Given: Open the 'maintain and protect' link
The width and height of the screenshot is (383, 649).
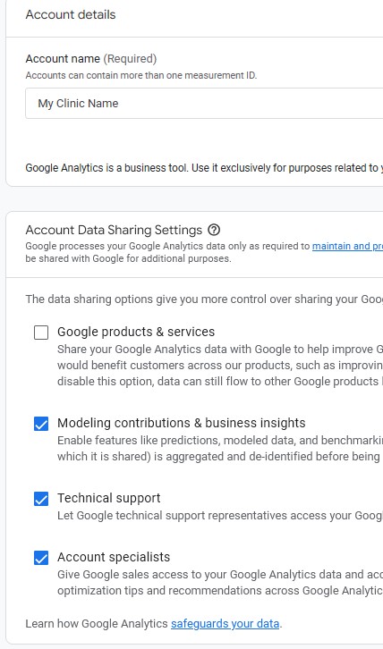Looking at the screenshot, I should 347,246.
